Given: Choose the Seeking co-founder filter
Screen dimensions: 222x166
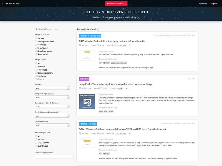Looking at the screenshot, I should click(36, 41).
